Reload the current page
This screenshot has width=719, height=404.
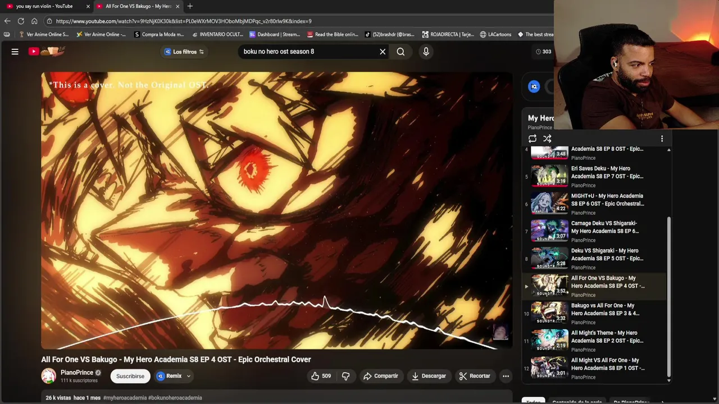(x=21, y=21)
